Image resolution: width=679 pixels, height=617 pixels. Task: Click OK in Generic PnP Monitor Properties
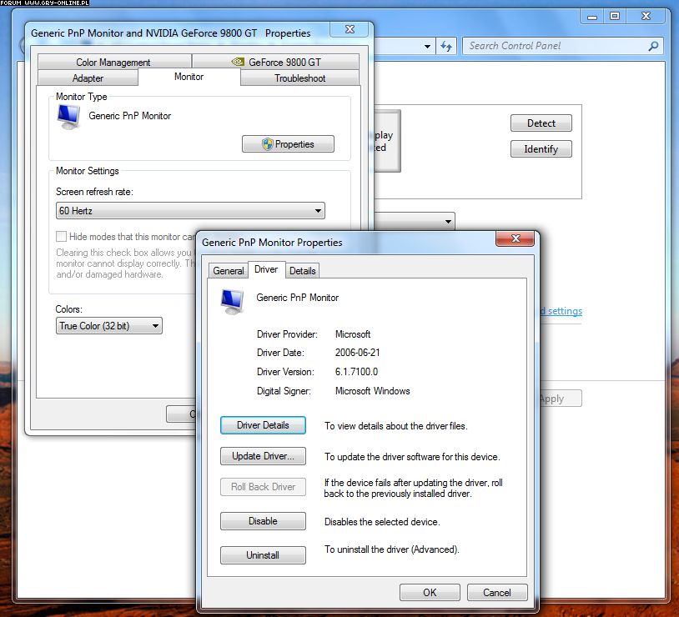(430, 592)
